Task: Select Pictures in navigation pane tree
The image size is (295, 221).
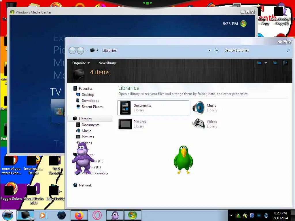Action: tap(88, 137)
